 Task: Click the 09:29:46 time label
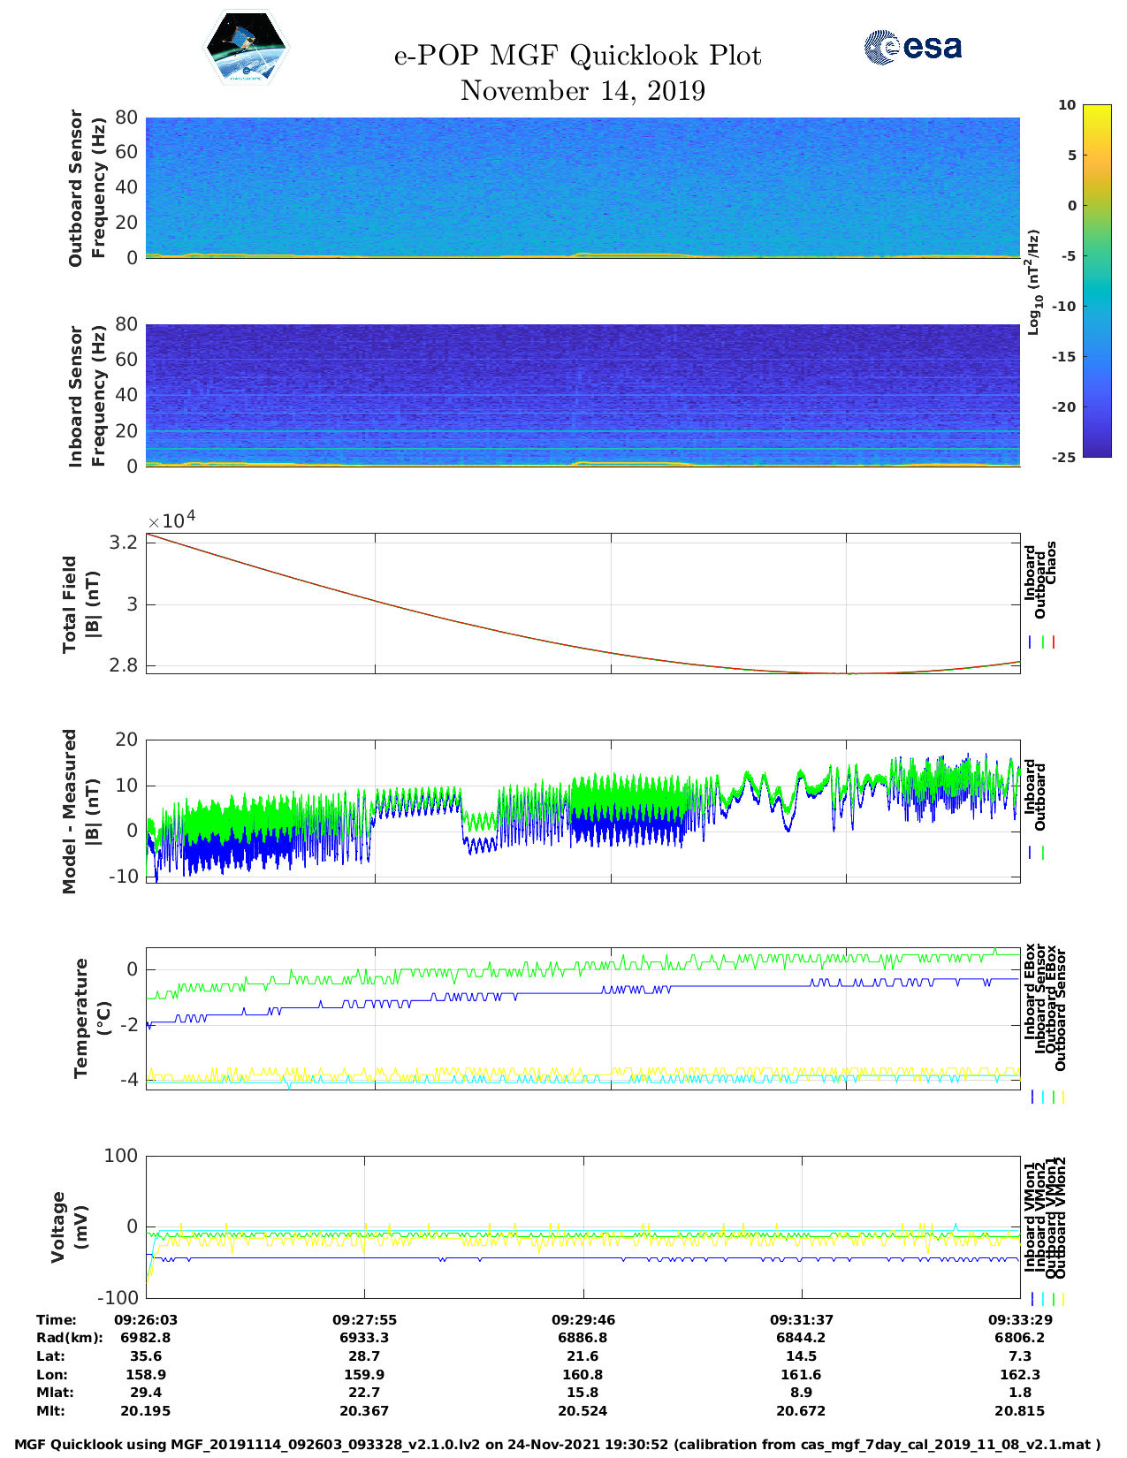[583, 1319]
